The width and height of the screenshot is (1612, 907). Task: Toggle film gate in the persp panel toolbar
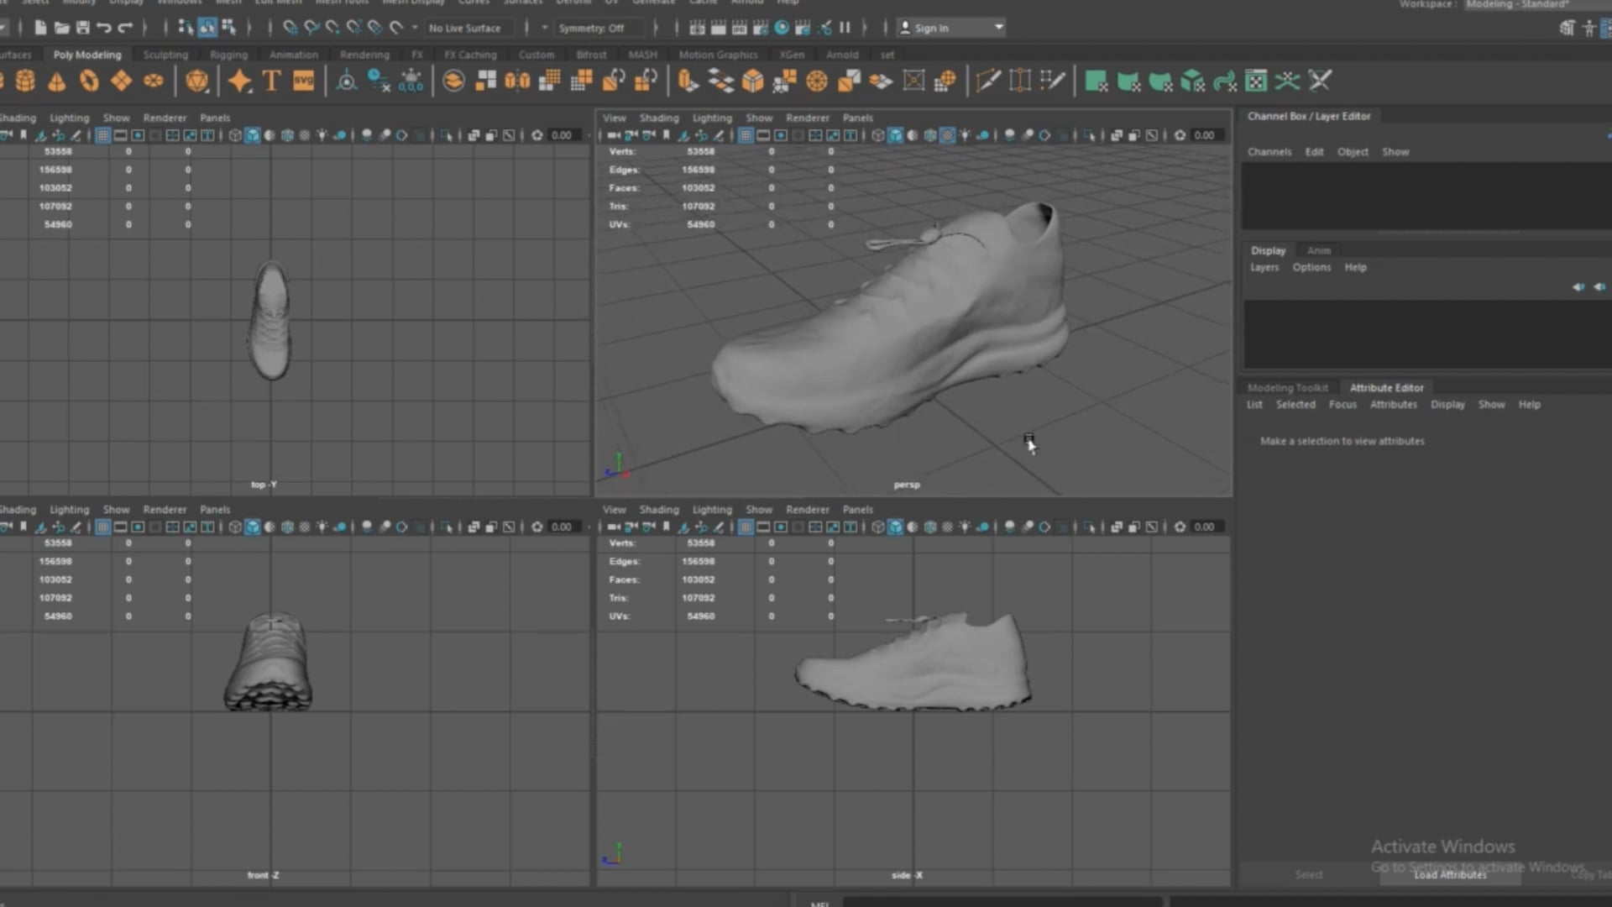pos(763,135)
